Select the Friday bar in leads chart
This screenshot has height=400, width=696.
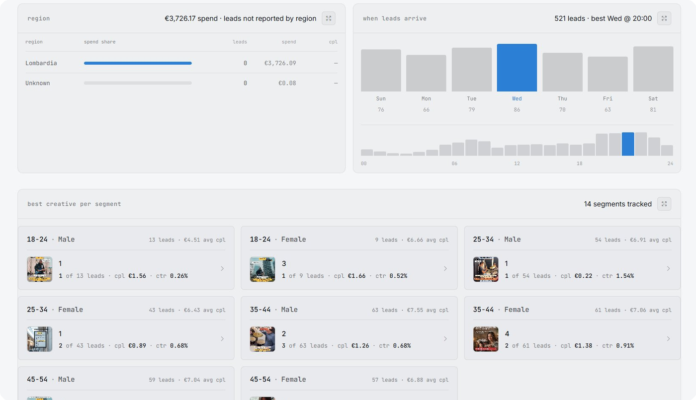[x=608, y=74]
